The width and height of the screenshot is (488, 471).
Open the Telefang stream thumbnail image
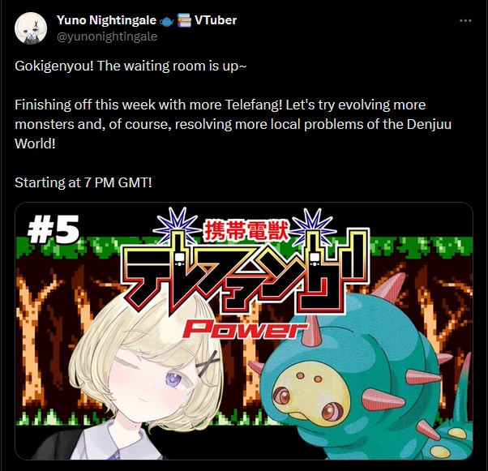pyautogui.click(x=244, y=331)
